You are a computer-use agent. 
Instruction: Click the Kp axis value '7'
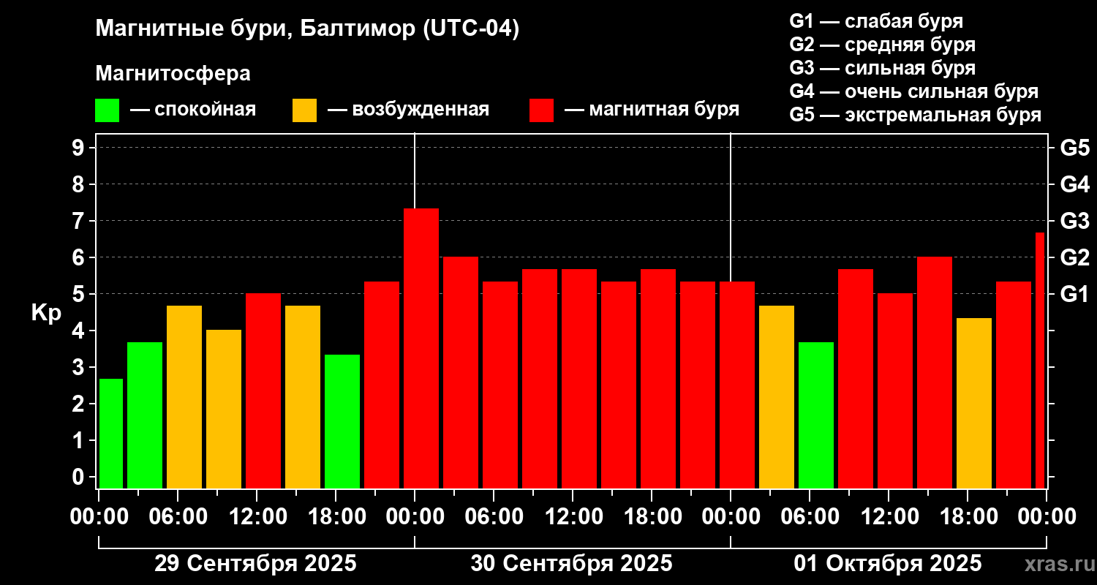tap(80, 221)
